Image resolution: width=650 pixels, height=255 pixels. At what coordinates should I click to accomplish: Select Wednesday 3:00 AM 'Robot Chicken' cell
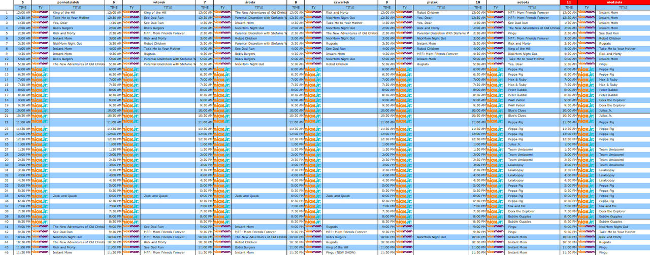pos(259,38)
